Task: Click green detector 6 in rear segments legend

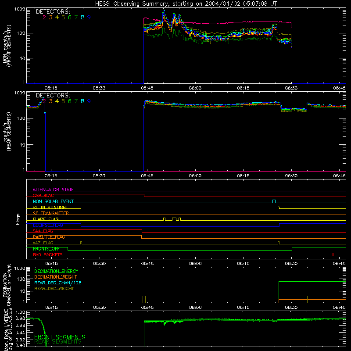Action: tap(70, 101)
